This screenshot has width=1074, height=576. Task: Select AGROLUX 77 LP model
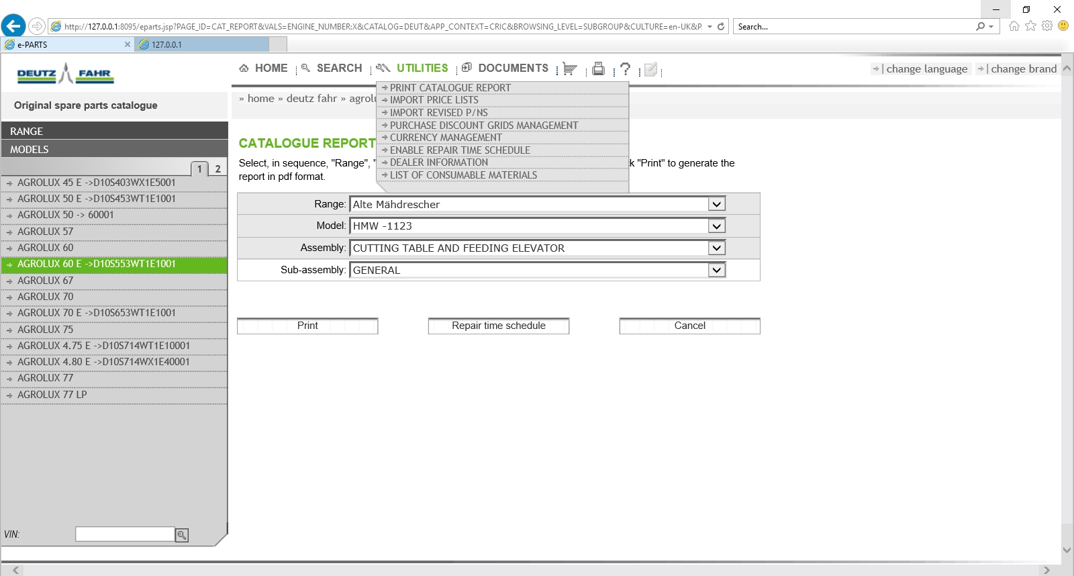coord(114,395)
